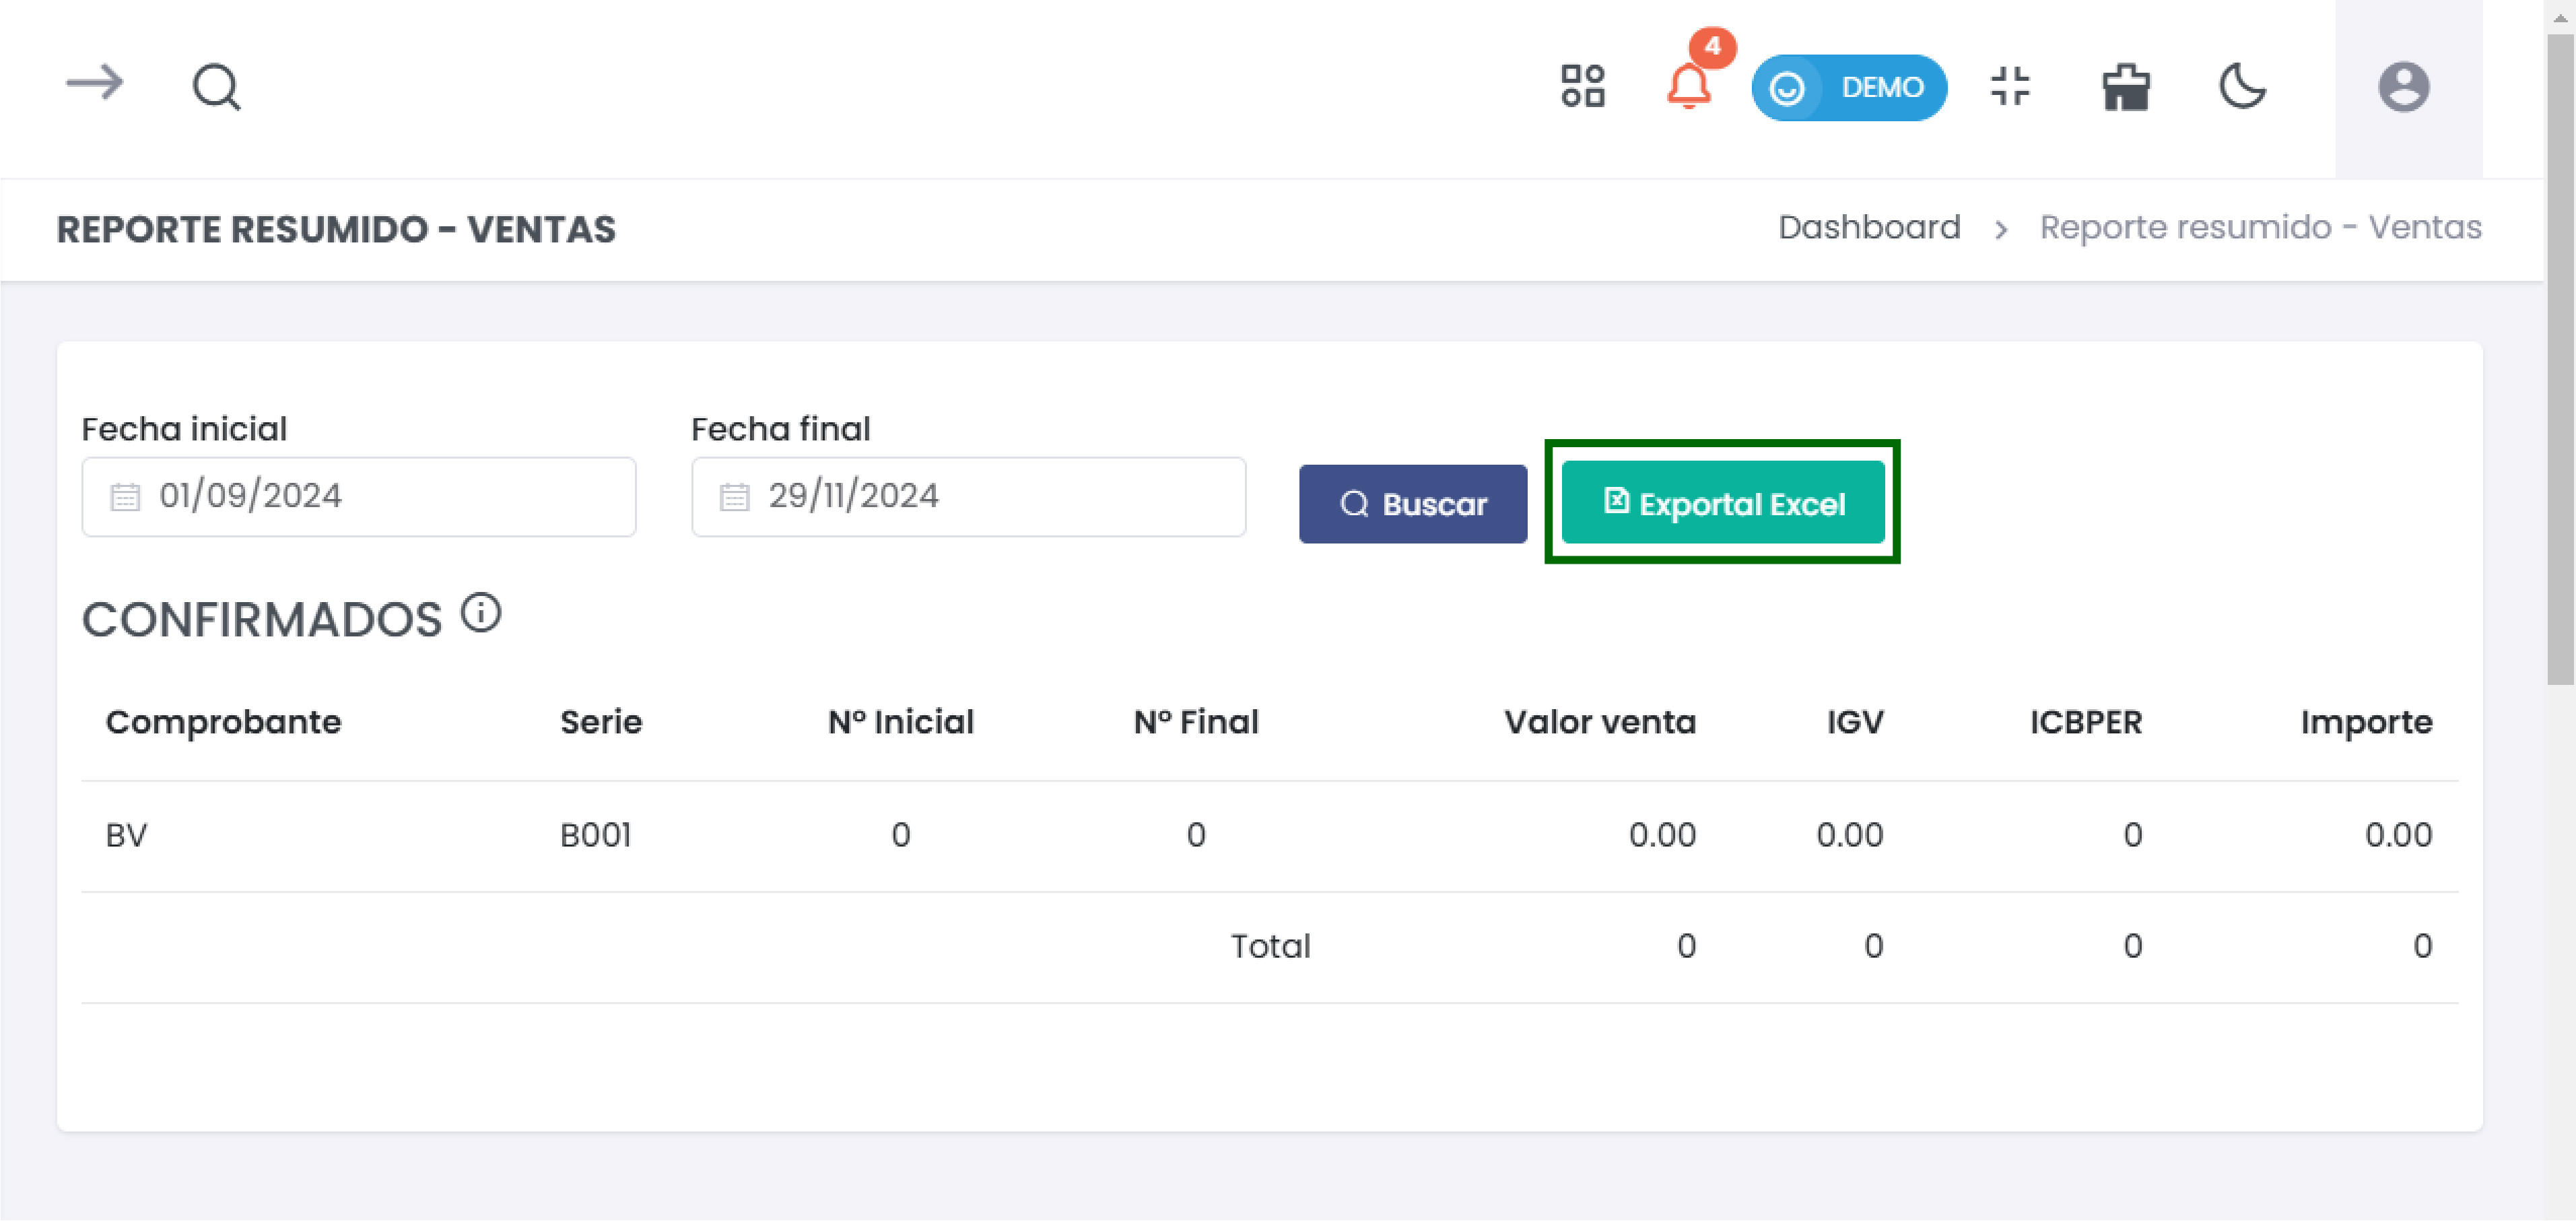The height and width of the screenshot is (1221, 2576).
Task: Open the apps grid icon
Action: (x=1584, y=87)
